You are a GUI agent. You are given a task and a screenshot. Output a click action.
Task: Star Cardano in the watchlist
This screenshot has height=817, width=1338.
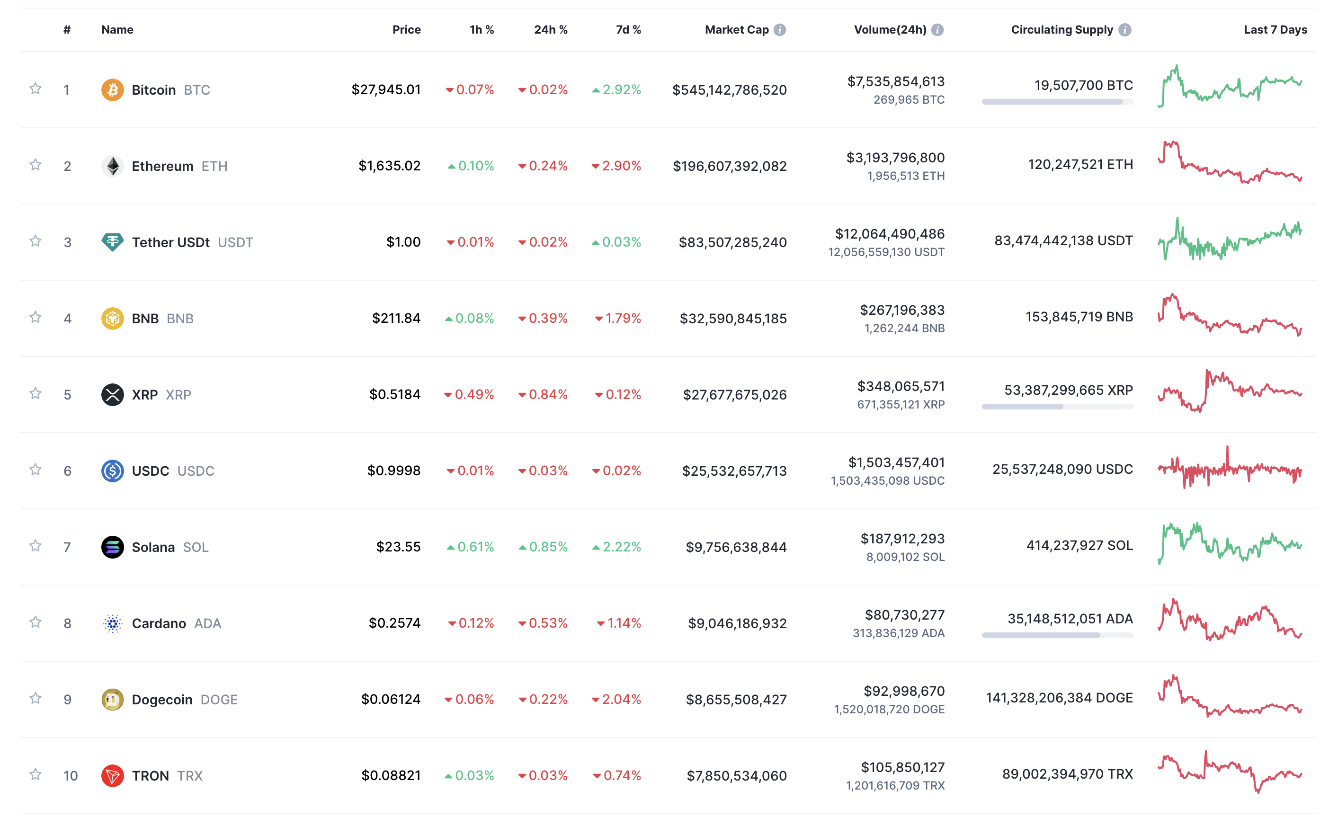36,622
